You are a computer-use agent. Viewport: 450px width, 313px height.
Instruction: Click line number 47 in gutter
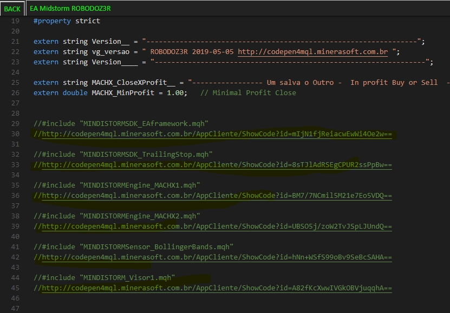click(x=16, y=309)
